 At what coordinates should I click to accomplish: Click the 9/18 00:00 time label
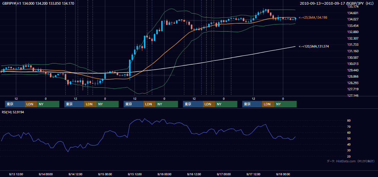click(283, 174)
